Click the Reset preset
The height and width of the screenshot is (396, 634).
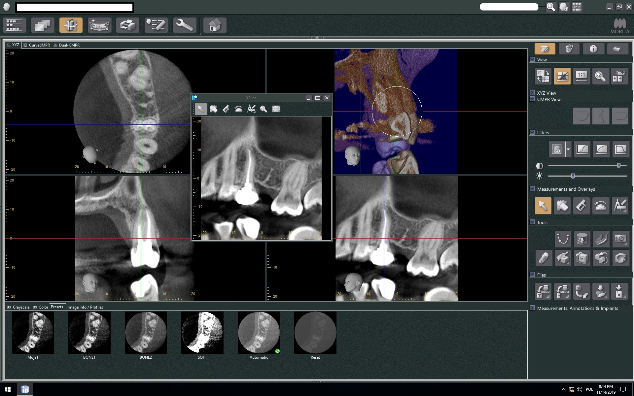click(x=315, y=335)
